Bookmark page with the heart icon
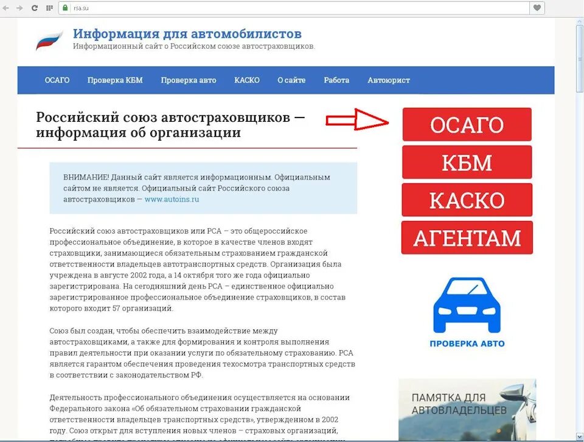584x442 pixels. pos(537,8)
